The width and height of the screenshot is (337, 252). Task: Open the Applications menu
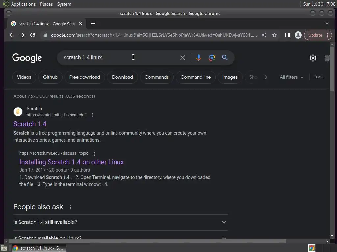tap(23, 4)
